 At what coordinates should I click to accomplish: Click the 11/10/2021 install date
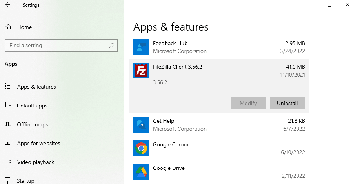(x=293, y=75)
